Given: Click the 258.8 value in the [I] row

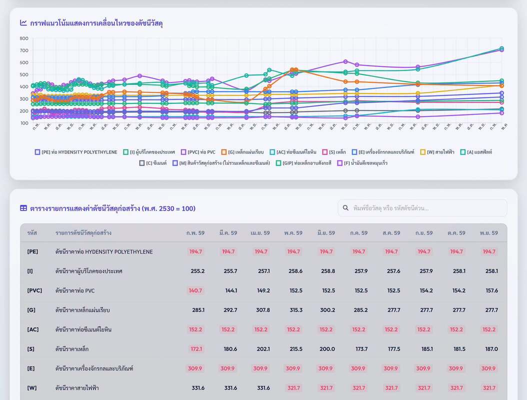Looking at the screenshot, I should [x=328, y=271].
